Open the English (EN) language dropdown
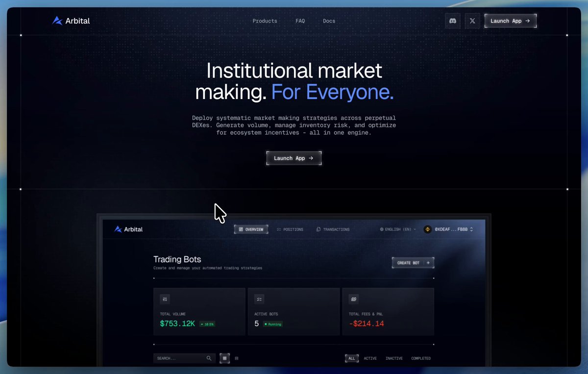The image size is (588, 374). pyautogui.click(x=398, y=229)
